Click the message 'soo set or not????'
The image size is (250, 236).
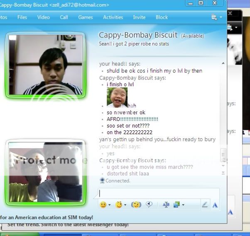coord(128,126)
